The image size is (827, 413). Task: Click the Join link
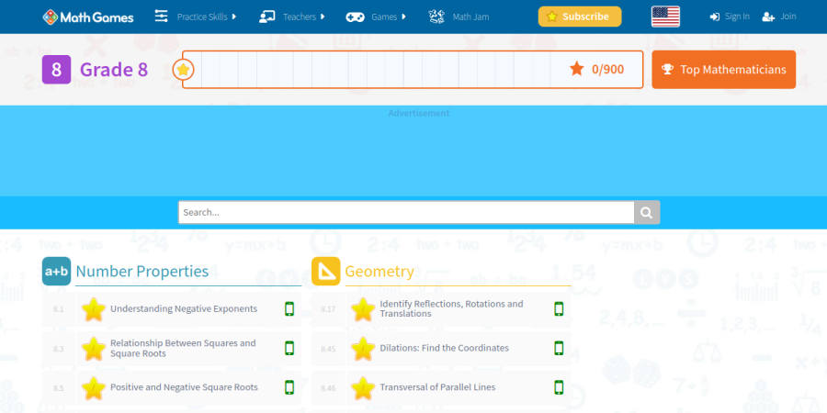(788, 17)
